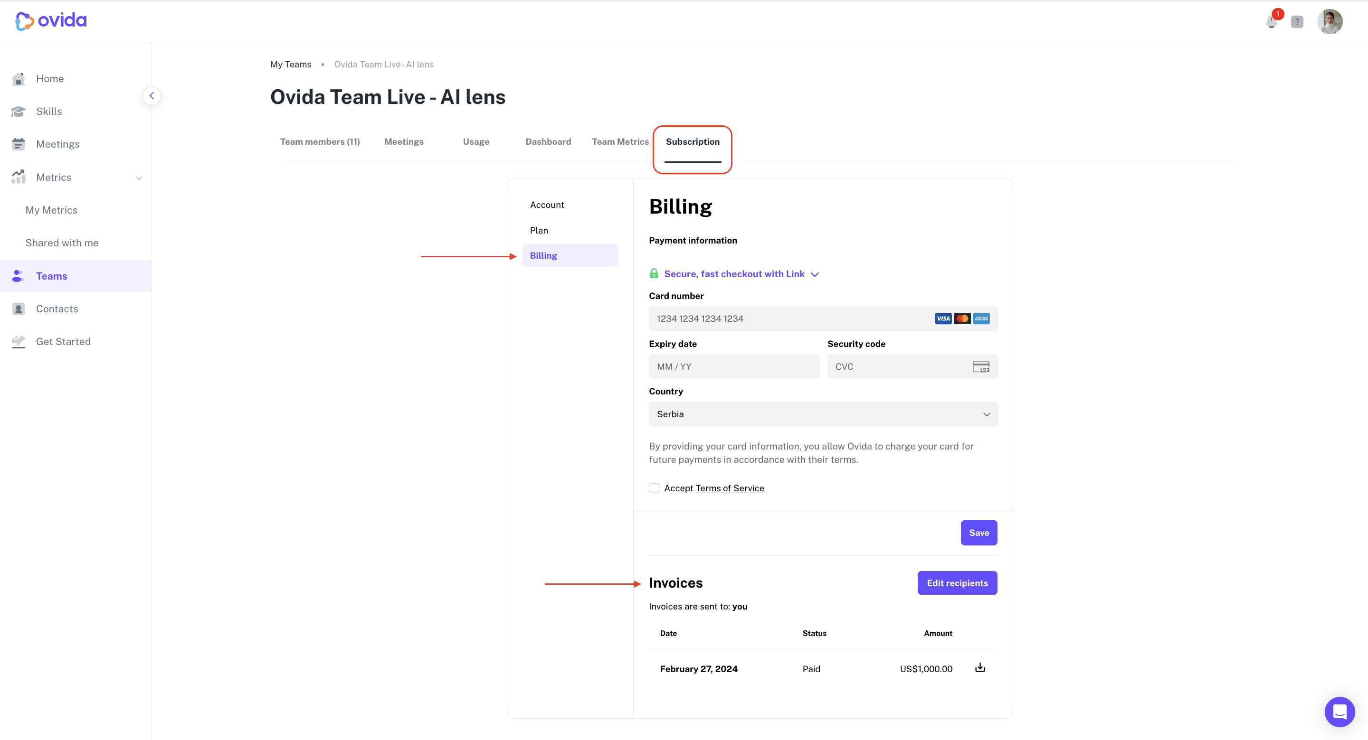
Task: Click the Date column header
Action: (668, 633)
